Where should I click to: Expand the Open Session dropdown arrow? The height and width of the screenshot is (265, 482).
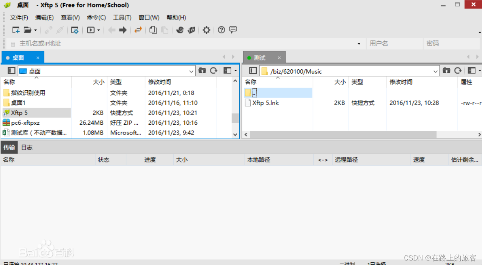[36, 30]
